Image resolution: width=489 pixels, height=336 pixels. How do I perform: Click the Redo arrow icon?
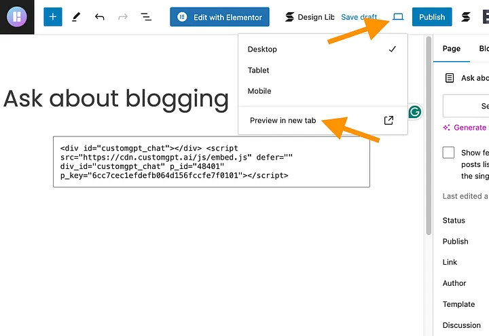pyautogui.click(x=123, y=17)
